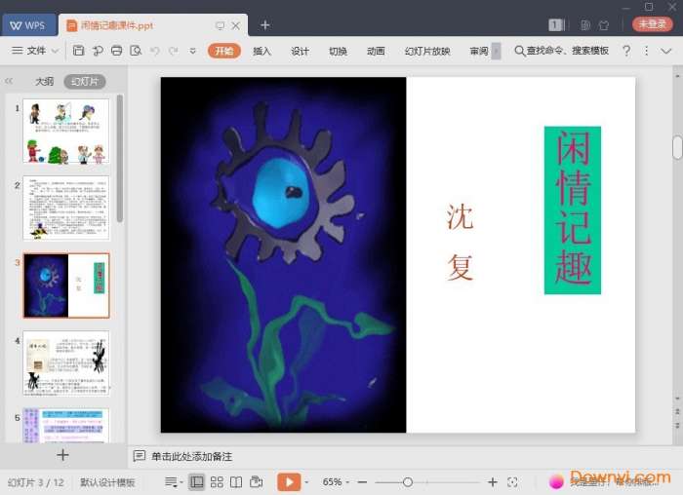Select the 幻灯片放映 ribbon tab
This screenshot has height=495, width=683.
427,51
